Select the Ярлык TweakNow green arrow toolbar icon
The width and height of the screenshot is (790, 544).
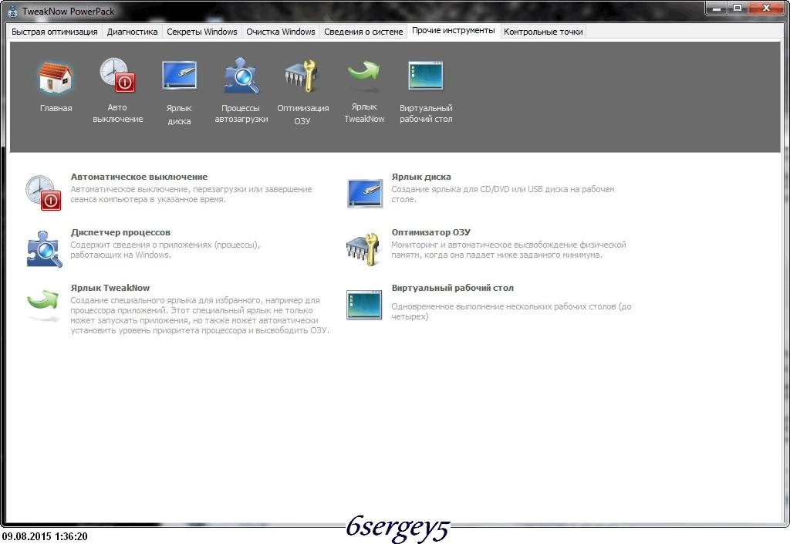pos(364,76)
